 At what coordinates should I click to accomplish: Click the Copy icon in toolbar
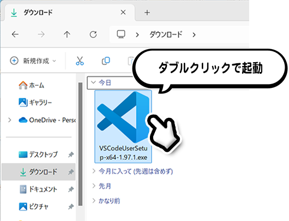point(106,61)
